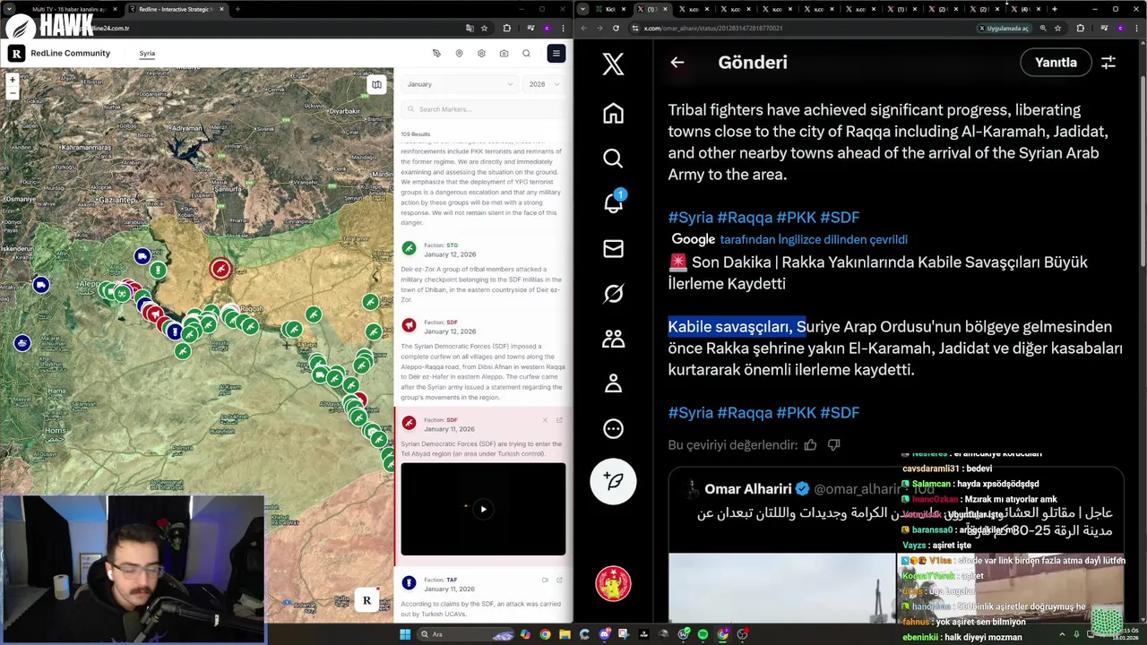
Task: Click the red marker near Raqqah on map
Action: [220, 268]
